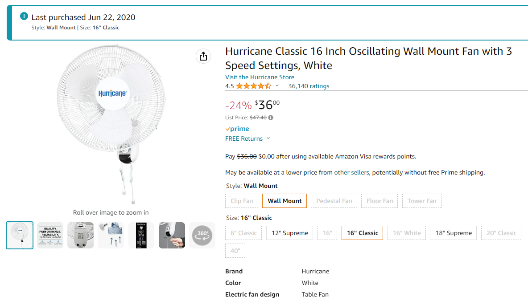Viewport: 528px width, 301px height.
Task: Select the Tower Fan style tab
Action: click(421, 201)
